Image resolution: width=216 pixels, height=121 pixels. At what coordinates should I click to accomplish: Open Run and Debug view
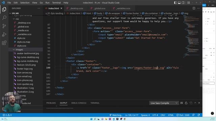(x=4, y=34)
